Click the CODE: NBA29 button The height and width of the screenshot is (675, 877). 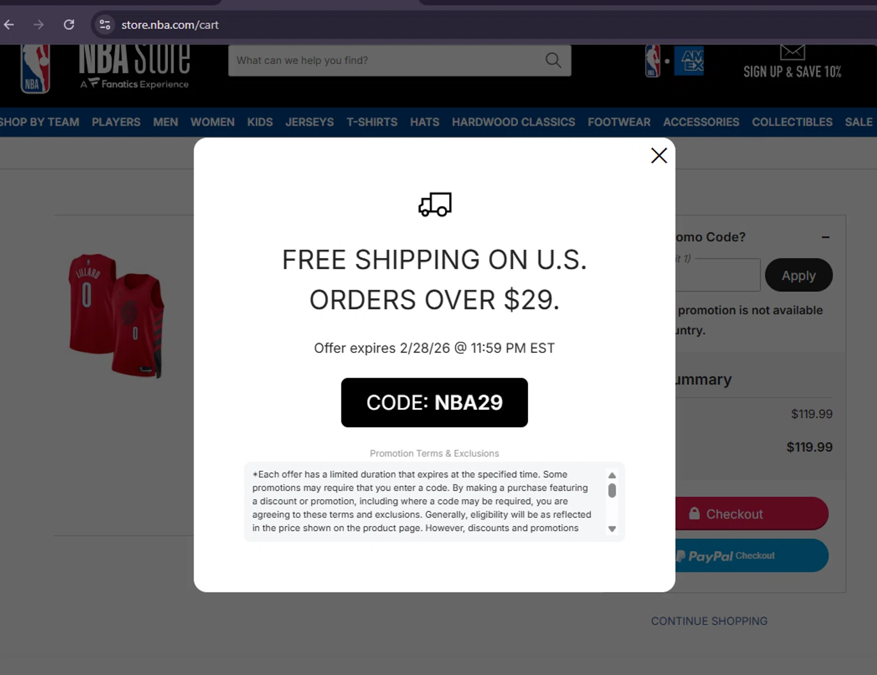(434, 403)
